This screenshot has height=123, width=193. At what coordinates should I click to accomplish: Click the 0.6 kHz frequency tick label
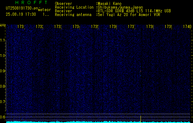[x=3, y=117]
